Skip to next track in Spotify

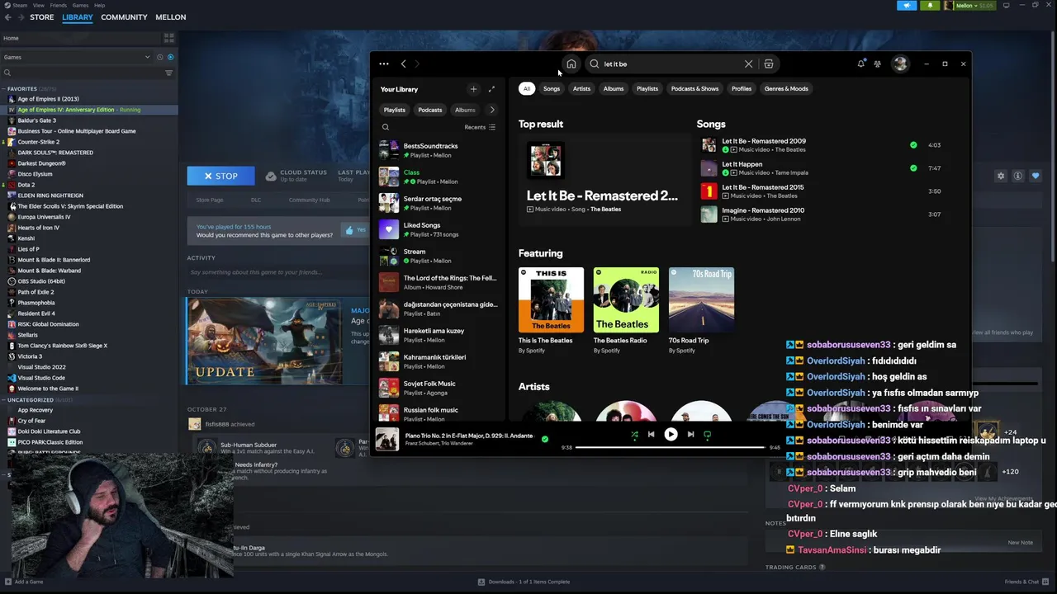point(690,435)
